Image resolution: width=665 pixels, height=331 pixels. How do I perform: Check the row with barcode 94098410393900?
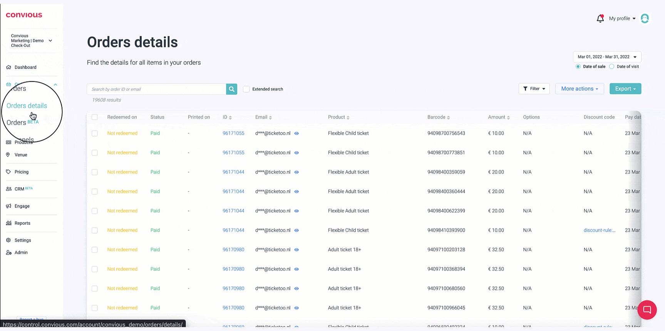pos(95,231)
